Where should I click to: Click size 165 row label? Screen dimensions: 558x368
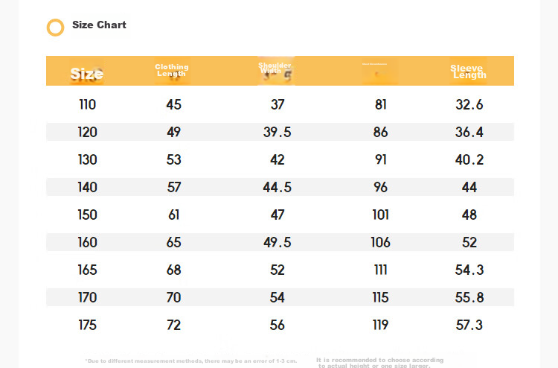[88, 270]
